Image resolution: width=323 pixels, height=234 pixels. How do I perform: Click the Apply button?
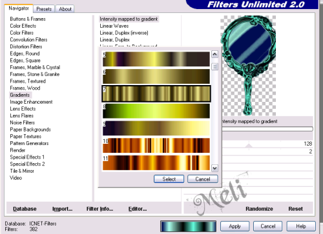click(x=234, y=226)
